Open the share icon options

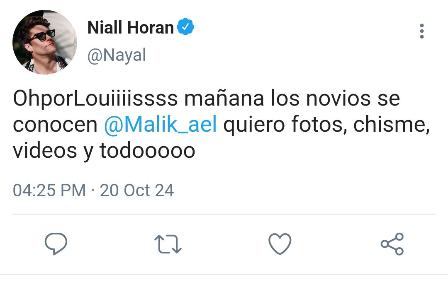pos(392,244)
